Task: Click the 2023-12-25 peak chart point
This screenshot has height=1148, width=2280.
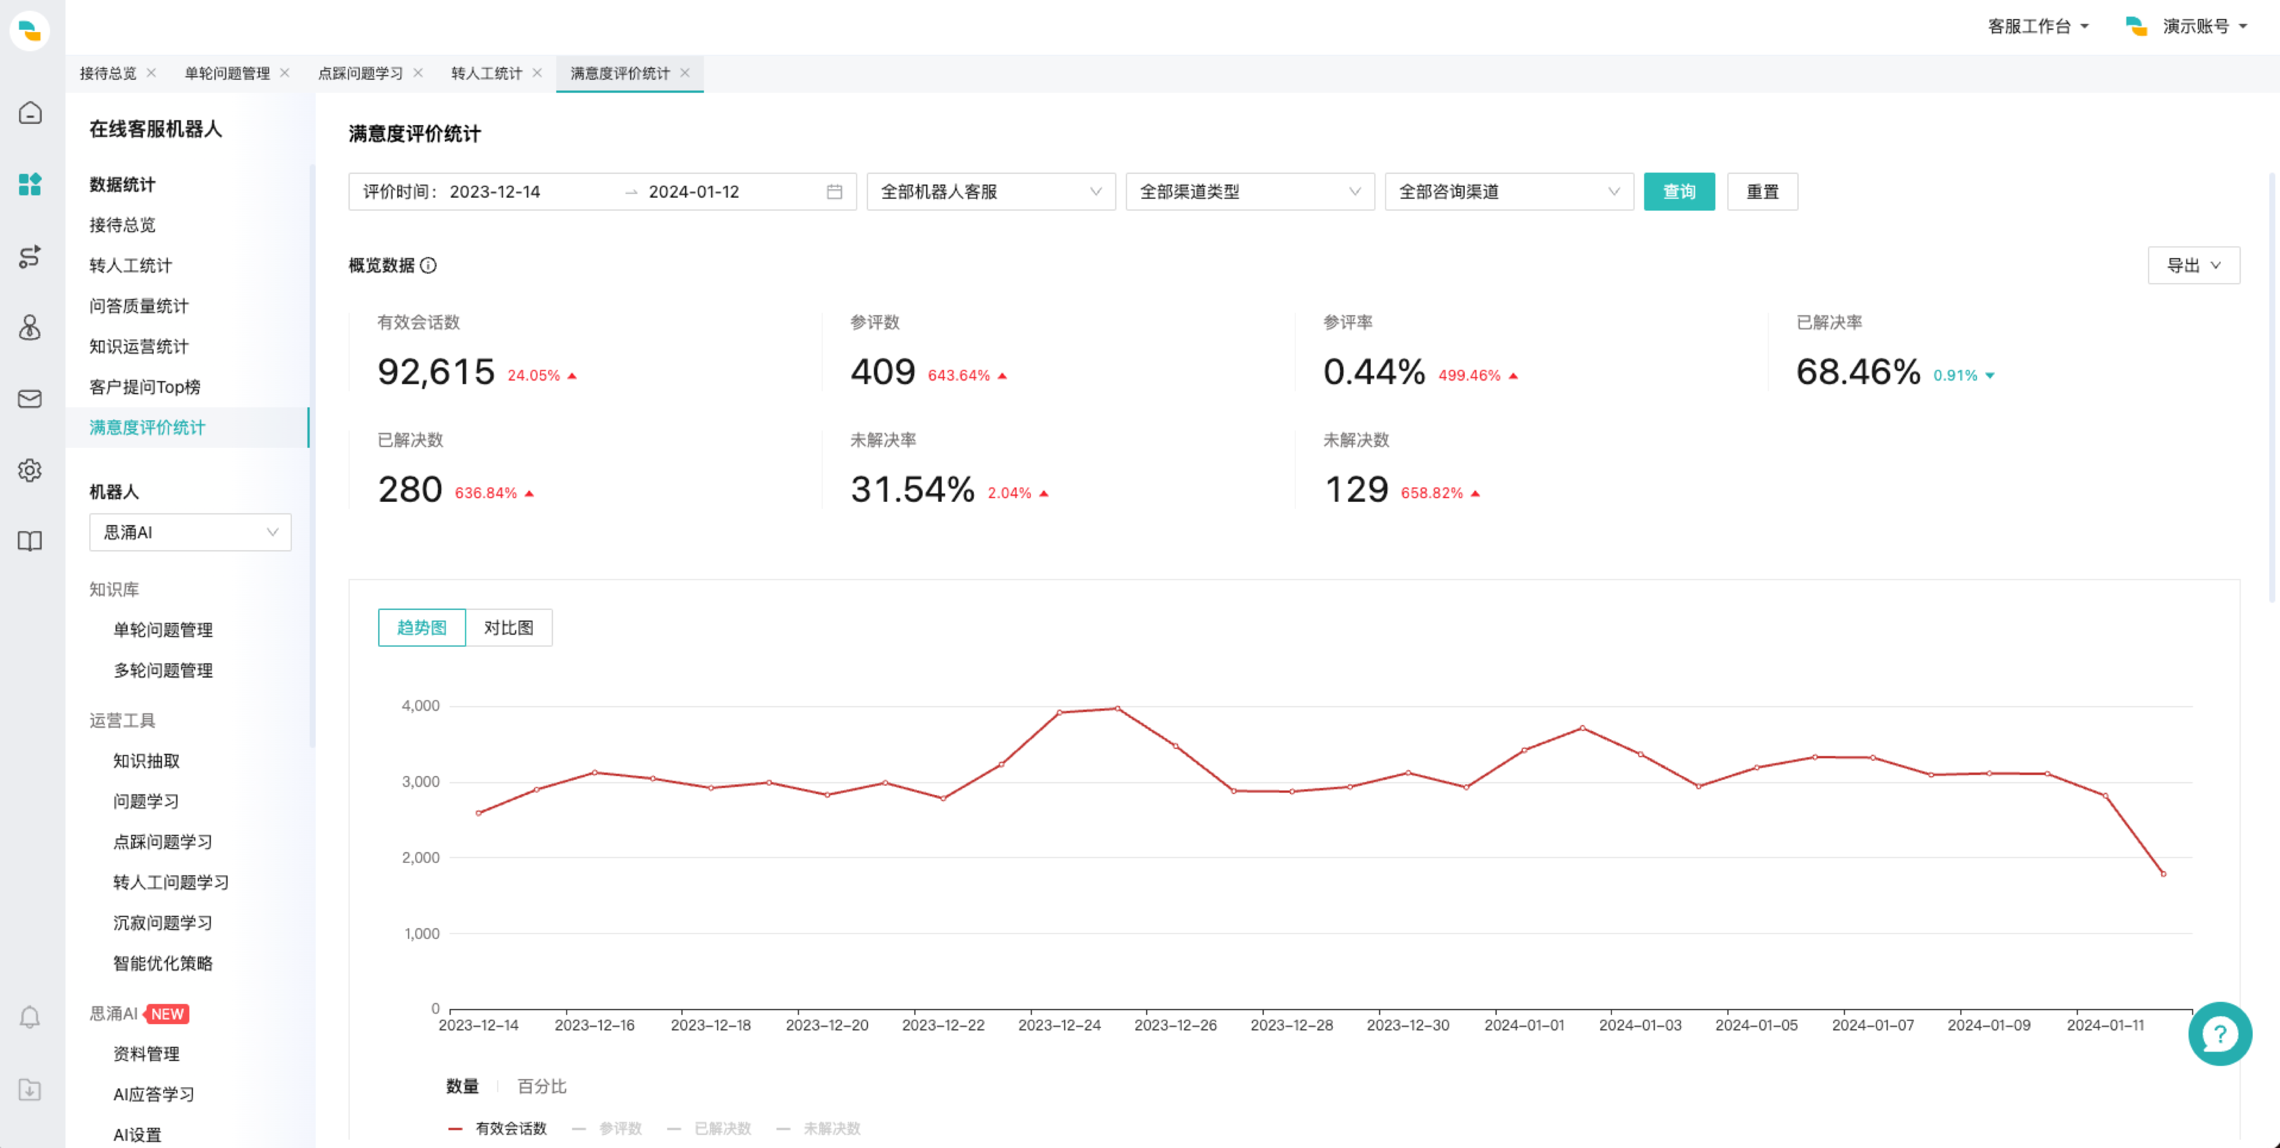Action: 1118,708
